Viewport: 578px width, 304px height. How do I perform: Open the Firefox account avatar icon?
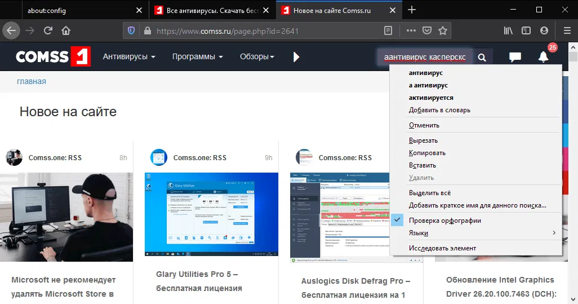[x=544, y=30]
